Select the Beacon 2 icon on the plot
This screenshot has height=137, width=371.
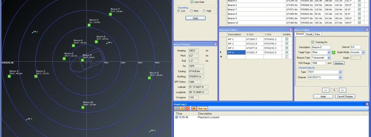89,25
